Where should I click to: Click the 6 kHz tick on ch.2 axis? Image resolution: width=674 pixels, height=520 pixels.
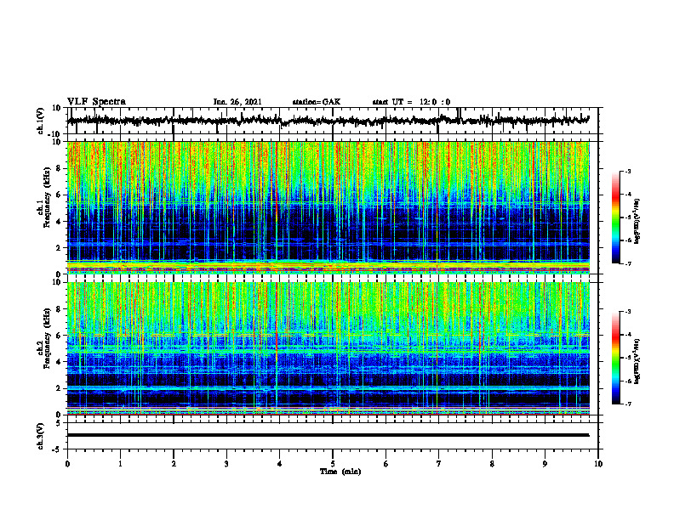pyautogui.click(x=59, y=336)
